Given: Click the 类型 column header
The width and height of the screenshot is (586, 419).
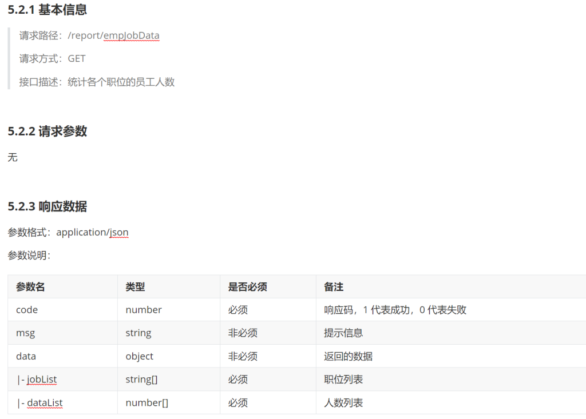Looking at the screenshot, I should tap(135, 287).
